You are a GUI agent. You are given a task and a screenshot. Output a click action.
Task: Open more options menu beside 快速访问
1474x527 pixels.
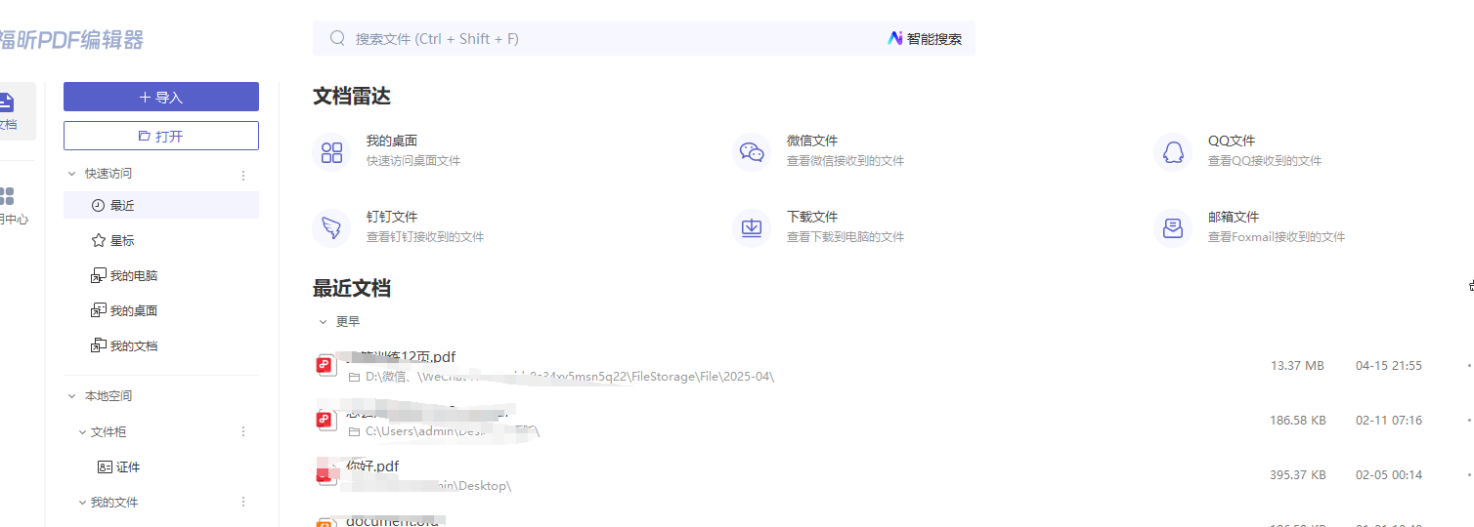point(243,176)
